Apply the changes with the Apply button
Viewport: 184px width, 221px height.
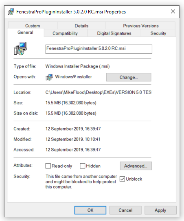(160, 210)
